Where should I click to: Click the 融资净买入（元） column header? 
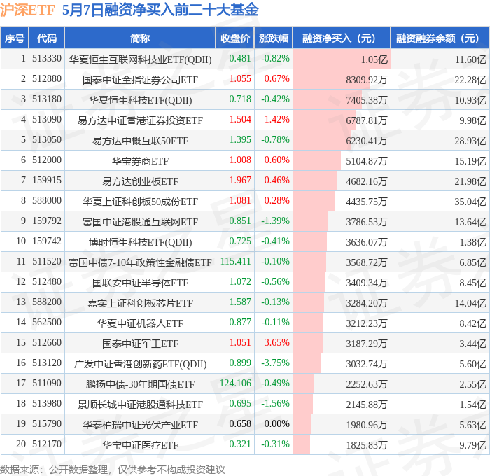[342, 38]
